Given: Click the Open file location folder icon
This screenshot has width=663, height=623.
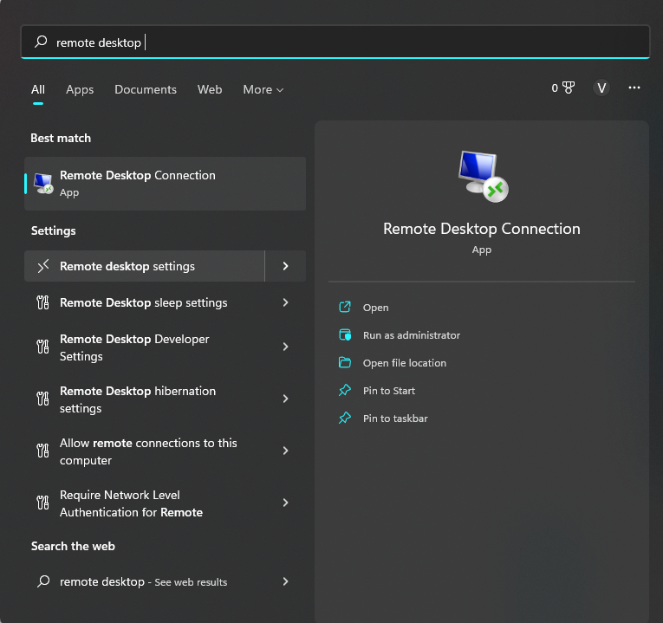Looking at the screenshot, I should (x=345, y=363).
